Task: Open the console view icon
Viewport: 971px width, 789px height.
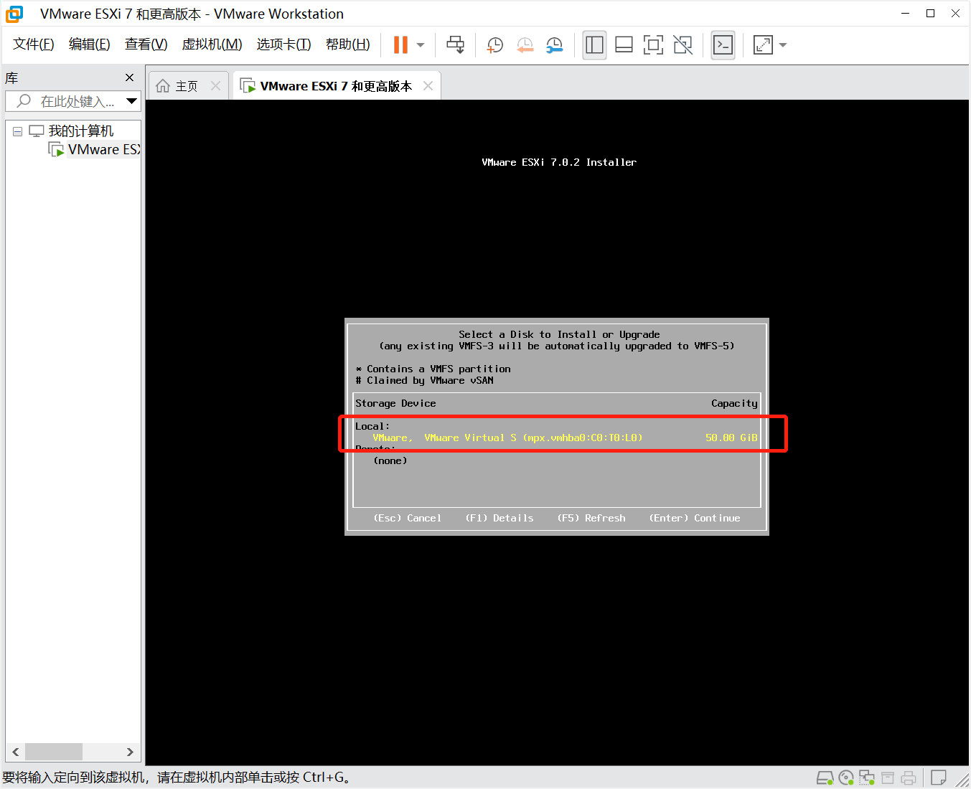Action: coord(723,44)
